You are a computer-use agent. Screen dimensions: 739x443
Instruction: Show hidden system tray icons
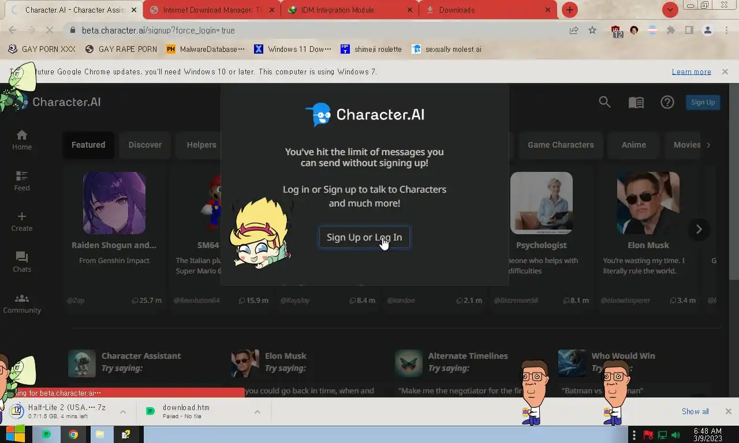tap(635, 435)
